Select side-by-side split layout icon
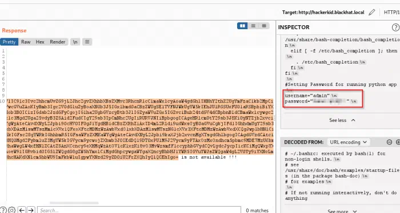Viewport: 400px width, 213px height. (242, 26)
